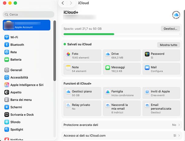Open the Notifiche sidebar icon
The width and height of the screenshot is (185, 141).
click(x=7, y=139)
